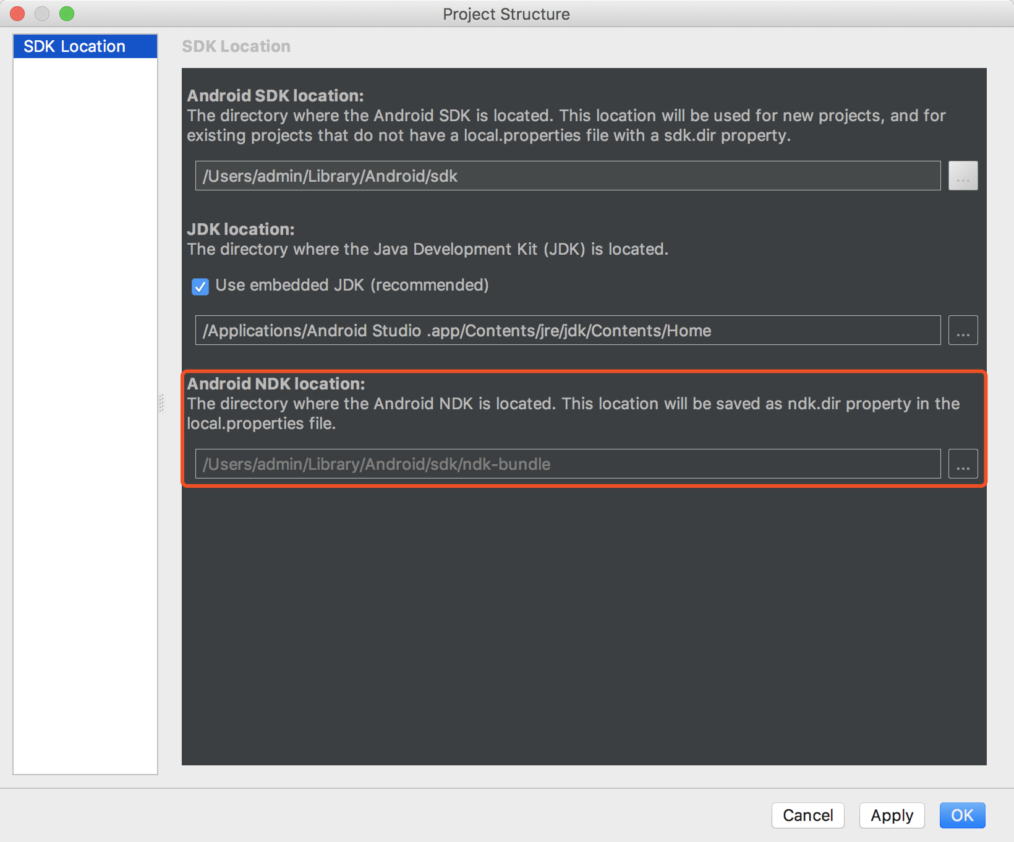Click the JDK location path field

coord(568,330)
